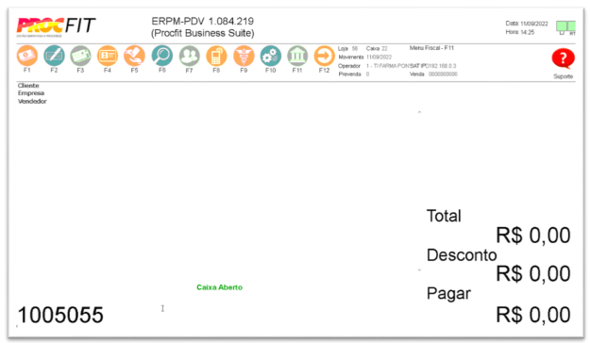Open the F7 customers people icon
590x343 pixels.
pyautogui.click(x=189, y=56)
